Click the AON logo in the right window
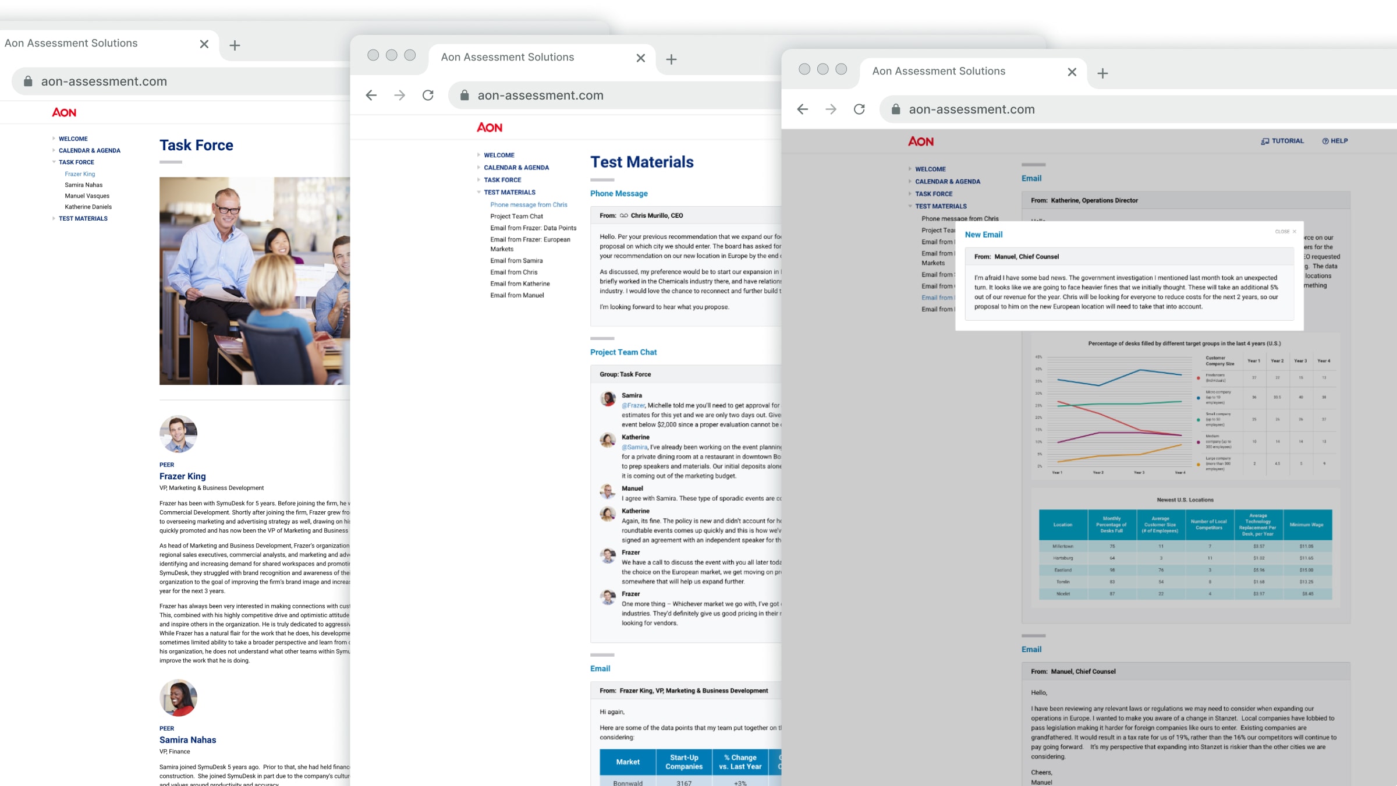This screenshot has height=786, width=1397. point(921,141)
